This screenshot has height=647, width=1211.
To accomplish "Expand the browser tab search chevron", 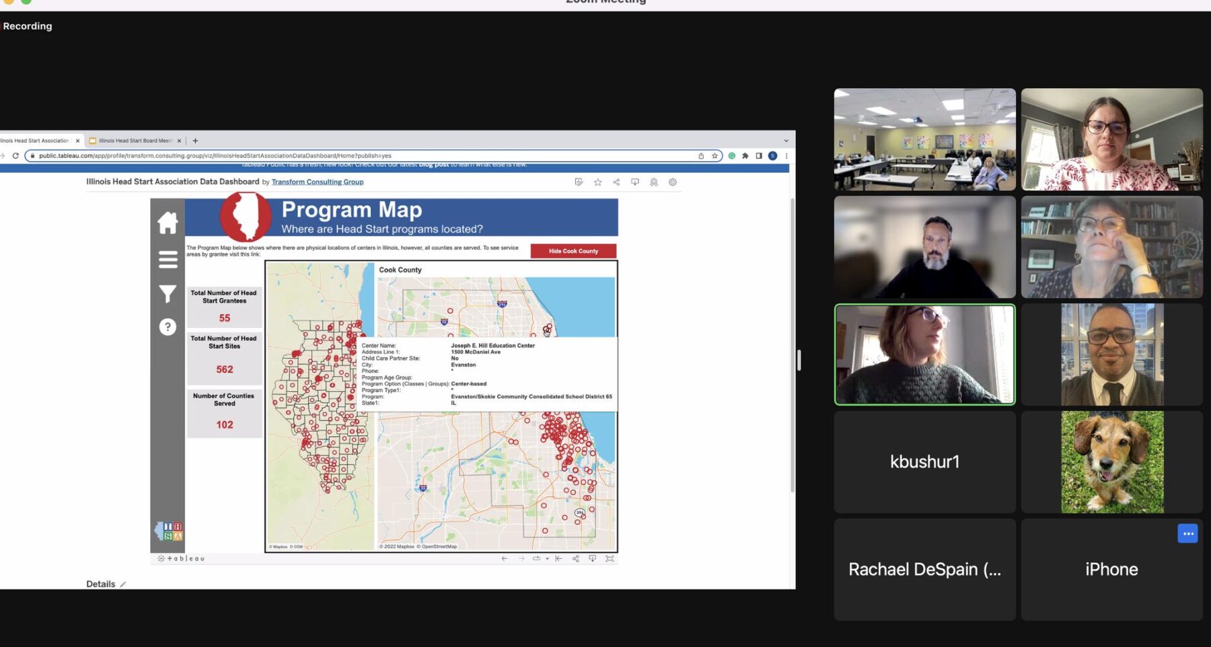I will (x=786, y=141).
